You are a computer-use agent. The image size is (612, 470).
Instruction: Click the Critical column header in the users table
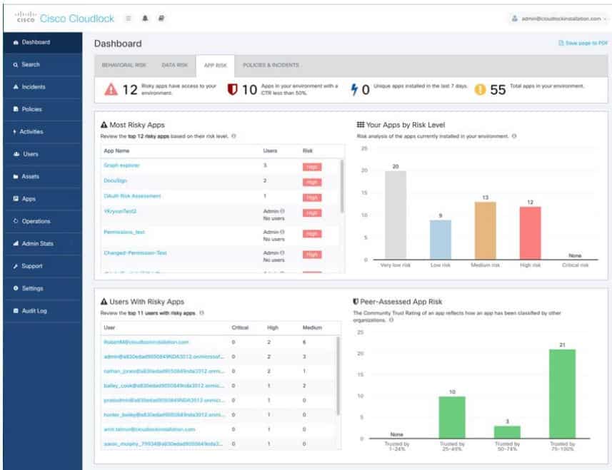point(240,328)
